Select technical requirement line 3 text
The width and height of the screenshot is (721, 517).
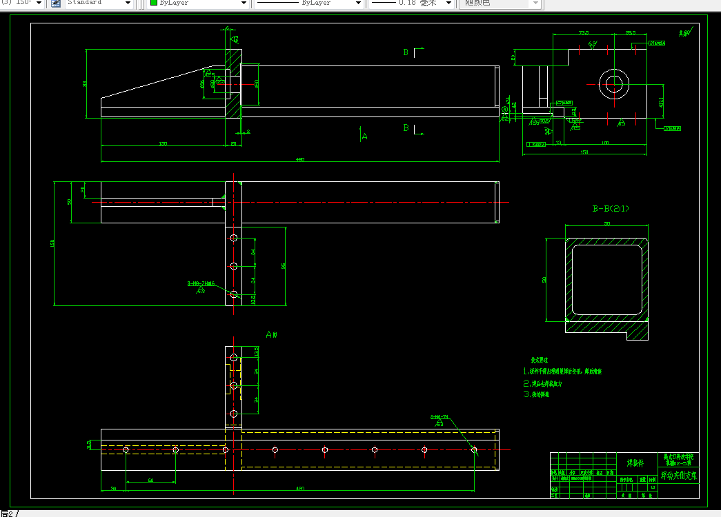click(x=536, y=394)
